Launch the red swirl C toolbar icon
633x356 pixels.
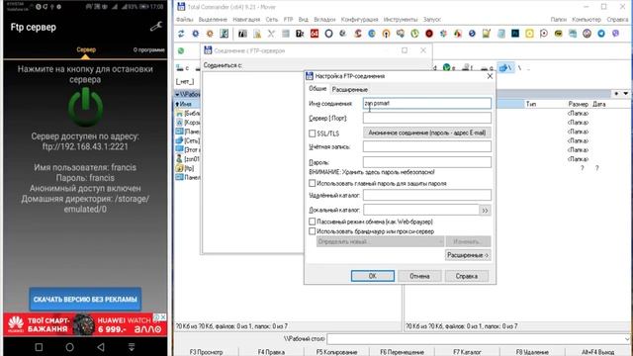(x=358, y=34)
